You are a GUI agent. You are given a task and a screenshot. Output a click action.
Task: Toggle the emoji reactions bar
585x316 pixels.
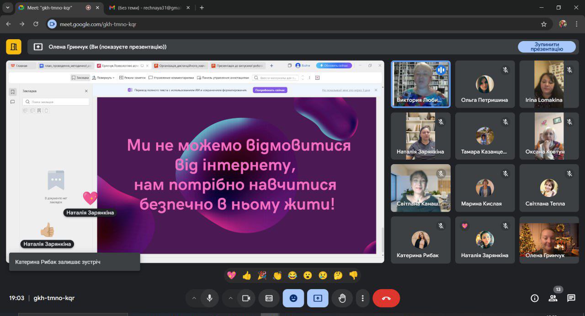click(x=293, y=298)
